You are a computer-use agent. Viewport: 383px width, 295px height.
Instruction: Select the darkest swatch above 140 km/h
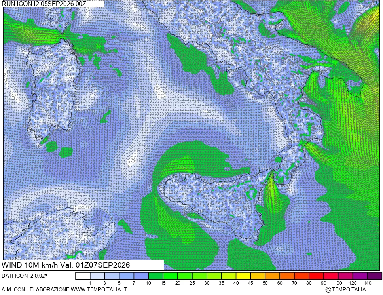(x=375, y=276)
